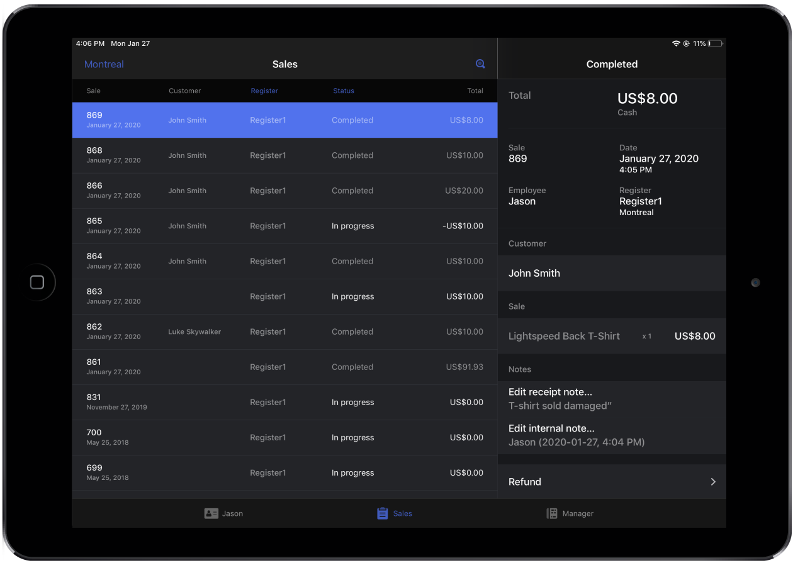Image resolution: width=793 pixels, height=563 pixels.
Task: Click the Jason (2020-01-27, 4:04 PM) note
Action: [x=576, y=442]
